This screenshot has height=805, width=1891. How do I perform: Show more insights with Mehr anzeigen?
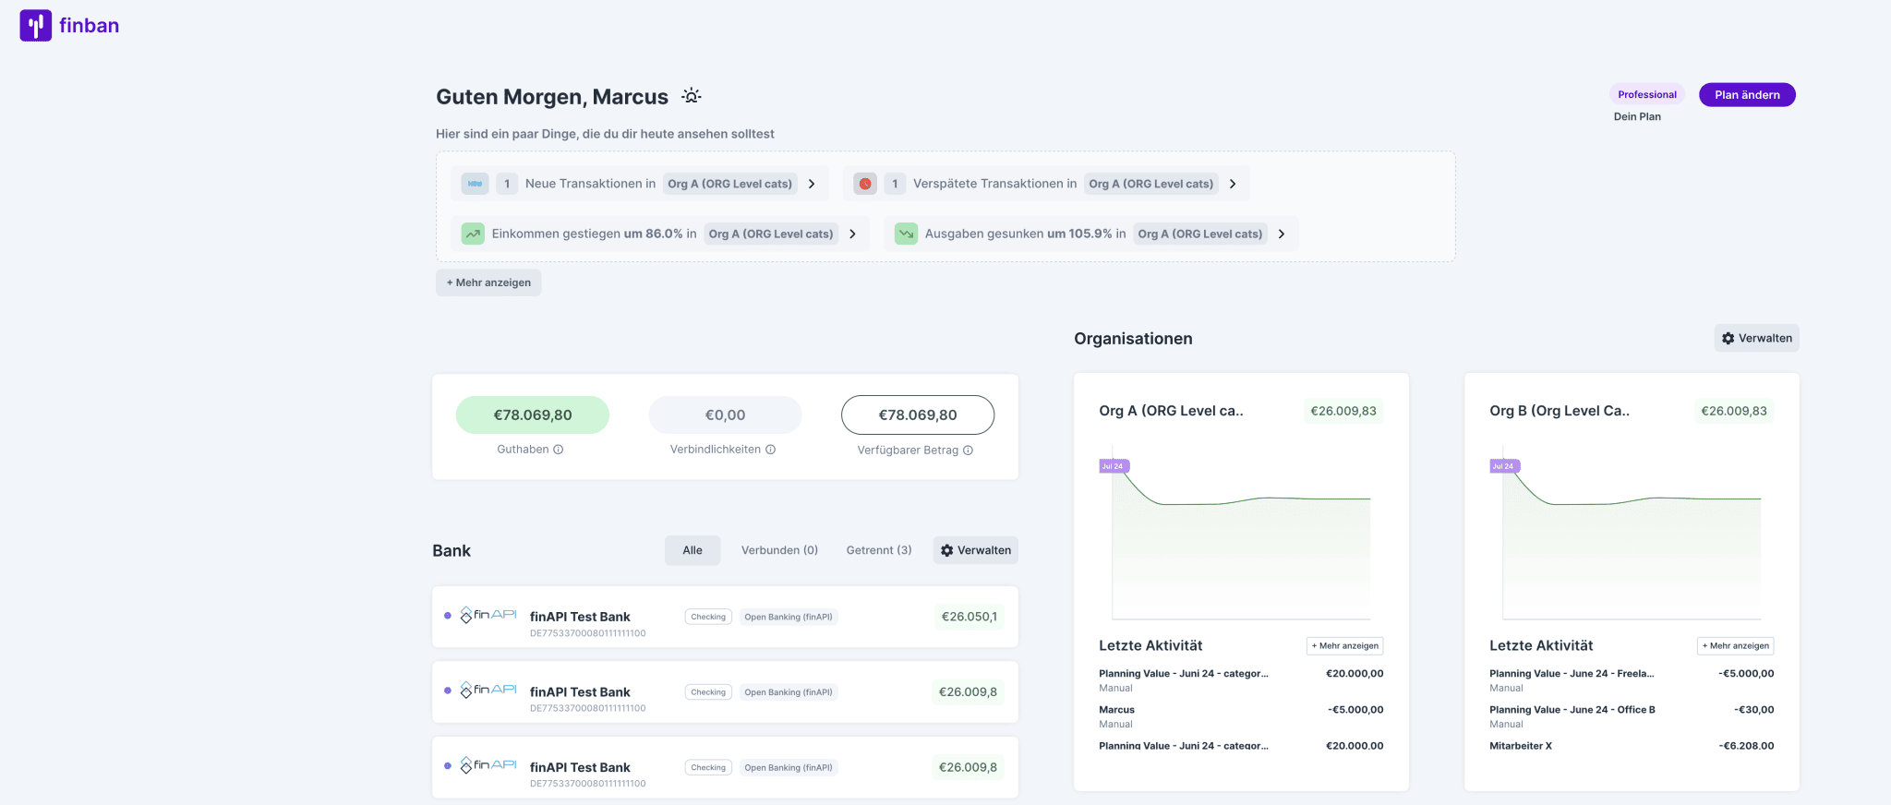click(x=488, y=282)
